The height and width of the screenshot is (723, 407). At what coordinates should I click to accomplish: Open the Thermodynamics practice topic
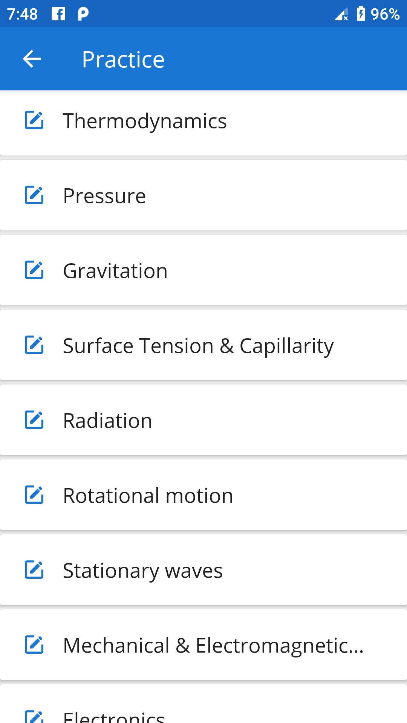(x=145, y=121)
